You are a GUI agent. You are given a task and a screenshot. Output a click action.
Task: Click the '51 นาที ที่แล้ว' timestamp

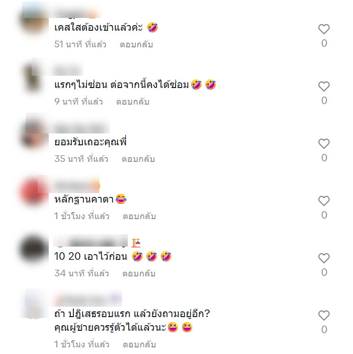(80, 44)
